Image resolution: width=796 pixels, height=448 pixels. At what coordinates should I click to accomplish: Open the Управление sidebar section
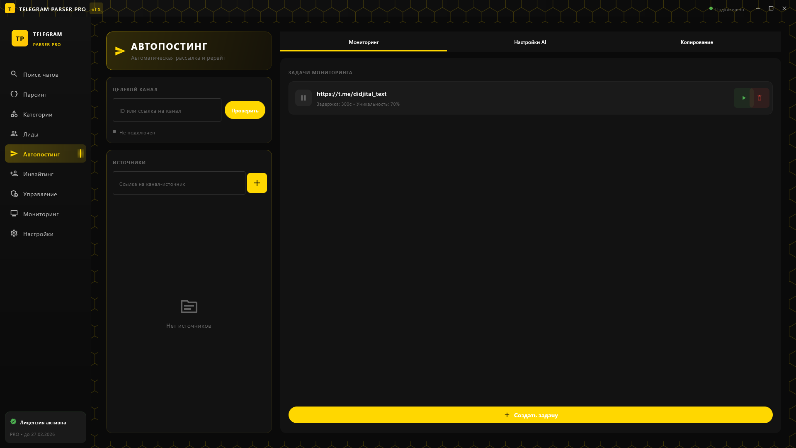(40, 194)
